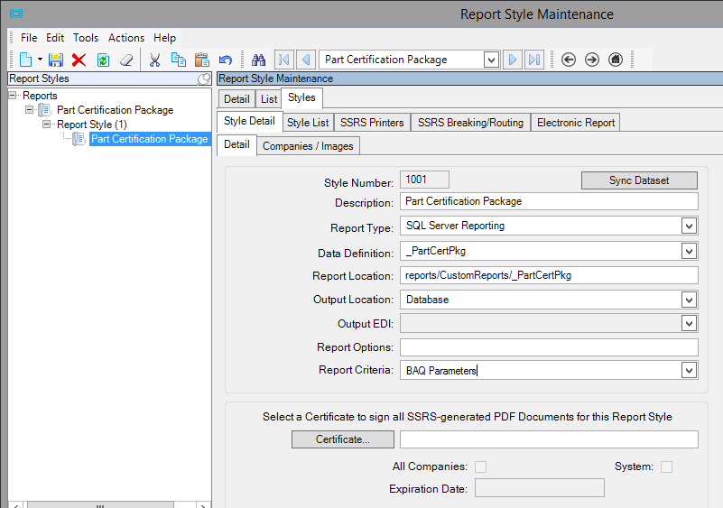
Task: Toggle the System checkbox
Action: (x=666, y=466)
